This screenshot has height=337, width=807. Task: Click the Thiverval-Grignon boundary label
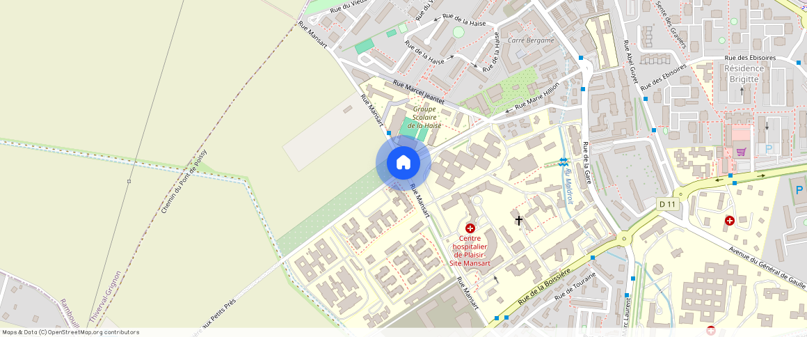[104, 297]
